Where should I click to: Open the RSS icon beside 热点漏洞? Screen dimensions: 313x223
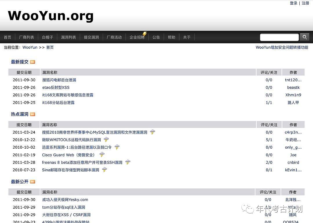pos(32,114)
